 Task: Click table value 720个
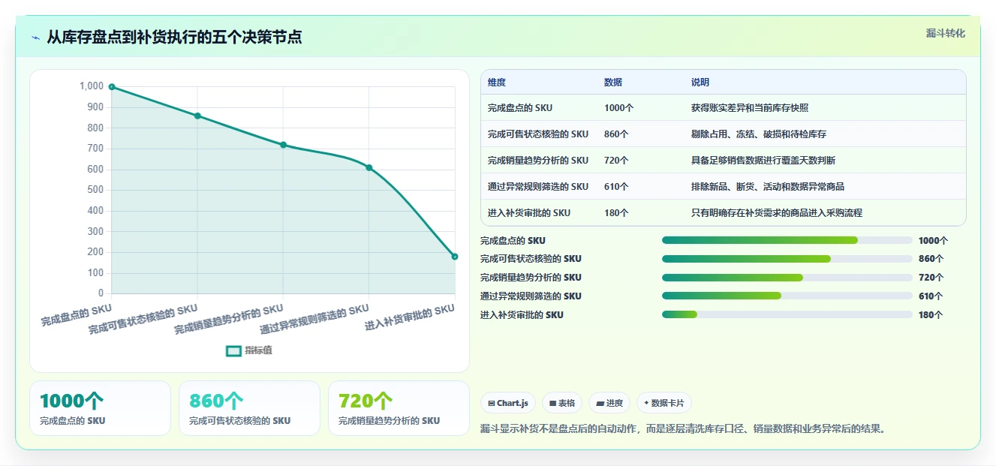point(616,161)
